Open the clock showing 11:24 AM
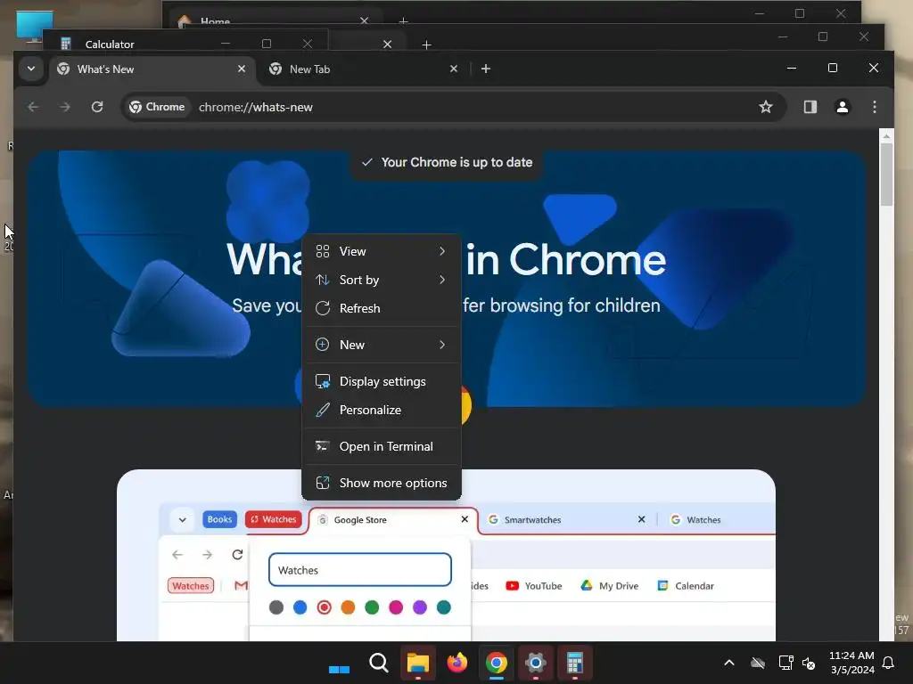This screenshot has width=913, height=684. pos(851,663)
